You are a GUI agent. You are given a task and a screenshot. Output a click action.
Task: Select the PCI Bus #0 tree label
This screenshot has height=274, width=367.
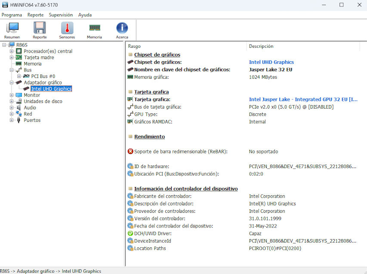pyautogui.click(x=43, y=76)
